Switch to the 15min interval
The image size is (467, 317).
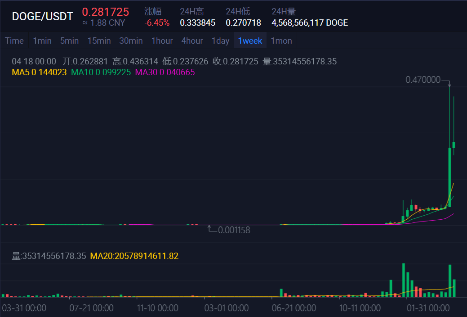[x=99, y=41]
